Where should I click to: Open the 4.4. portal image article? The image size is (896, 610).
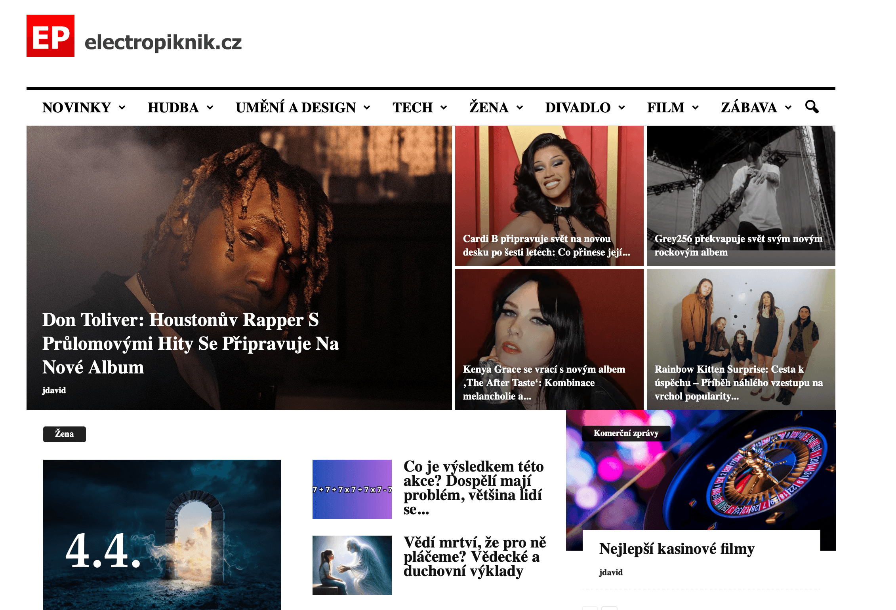click(x=162, y=534)
